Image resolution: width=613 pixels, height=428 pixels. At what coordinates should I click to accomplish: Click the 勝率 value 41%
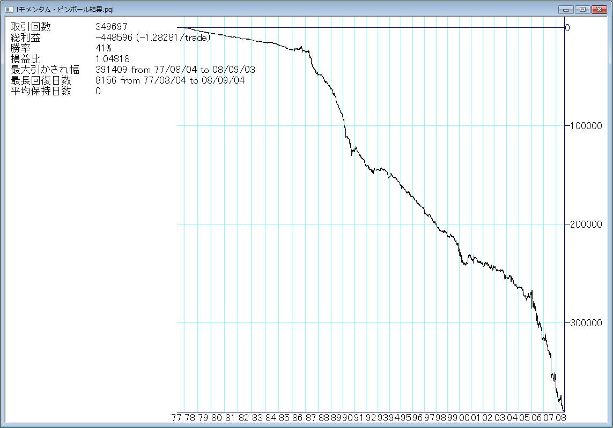(x=104, y=48)
